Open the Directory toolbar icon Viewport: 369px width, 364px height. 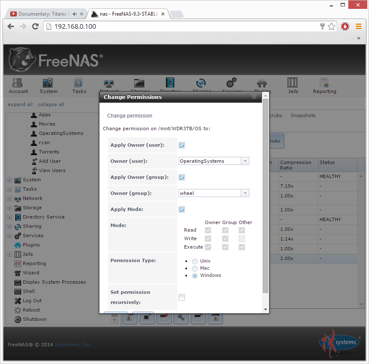pyautogui.click(x=170, y=83)
